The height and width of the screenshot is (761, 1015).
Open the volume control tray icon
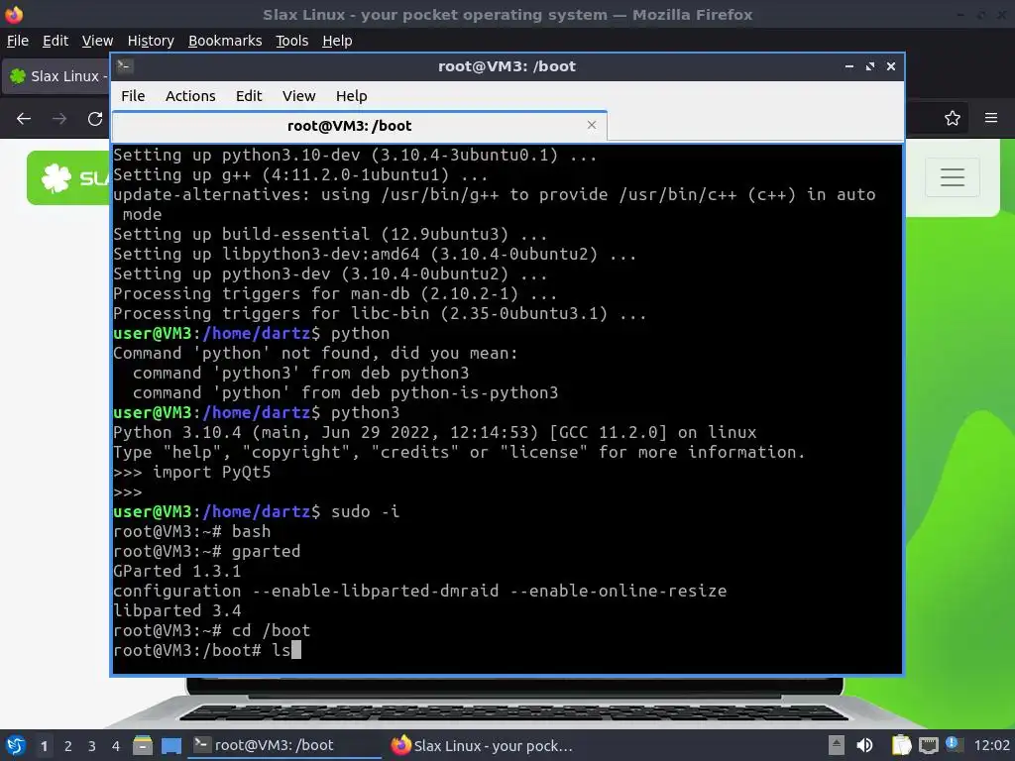(x=864, y=745)
